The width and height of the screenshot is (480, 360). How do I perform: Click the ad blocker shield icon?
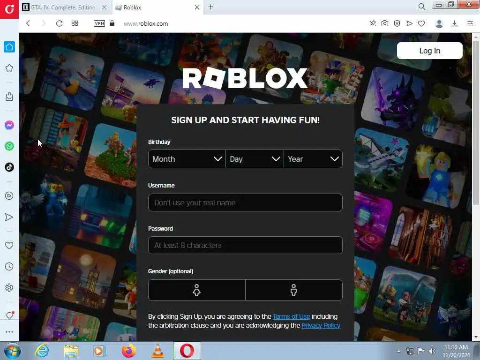[x=397, y=23]
